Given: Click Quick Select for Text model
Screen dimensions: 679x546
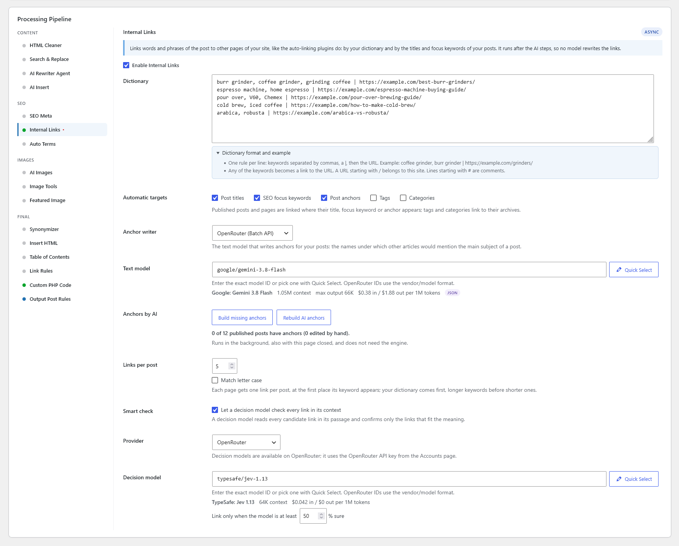Looking at the screenshot, I should click(x=634, y=270).
